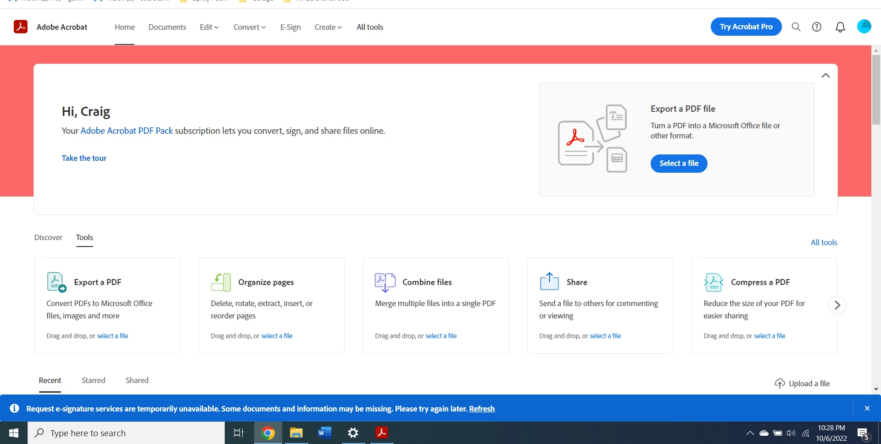
Task: Open the All tools link above the cards
Action: click(x=824, y=242)
